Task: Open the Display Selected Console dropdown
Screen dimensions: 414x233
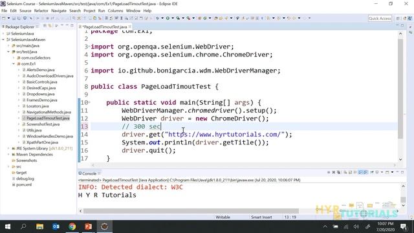Action: point(382,172)
